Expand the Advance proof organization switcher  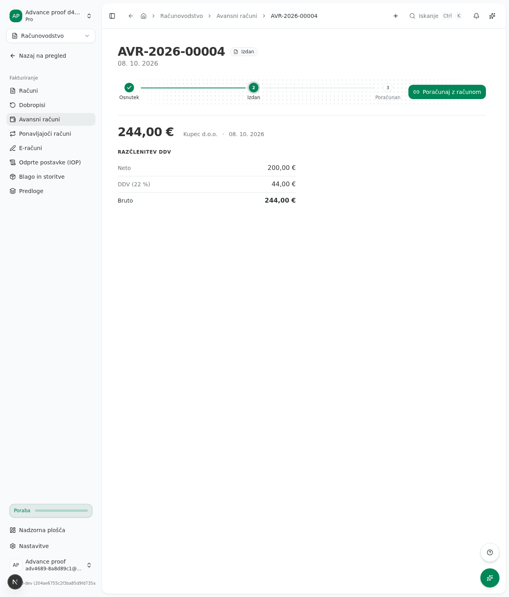[x=51, y=16]
